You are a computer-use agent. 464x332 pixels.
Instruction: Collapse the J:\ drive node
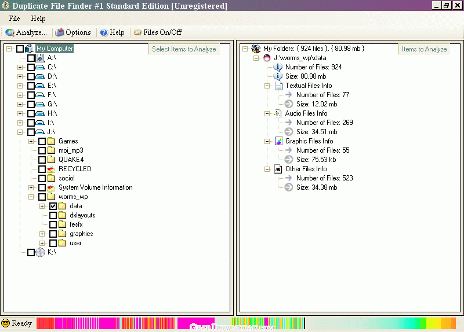(x=20, y=132)
